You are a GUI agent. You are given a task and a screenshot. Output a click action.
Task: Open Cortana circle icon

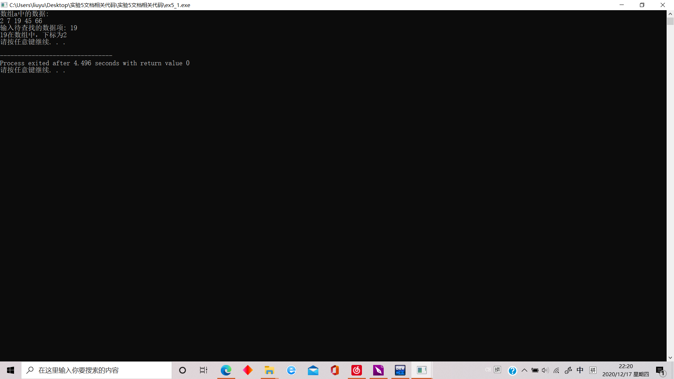pyautogui.click(x=183, y=370)
